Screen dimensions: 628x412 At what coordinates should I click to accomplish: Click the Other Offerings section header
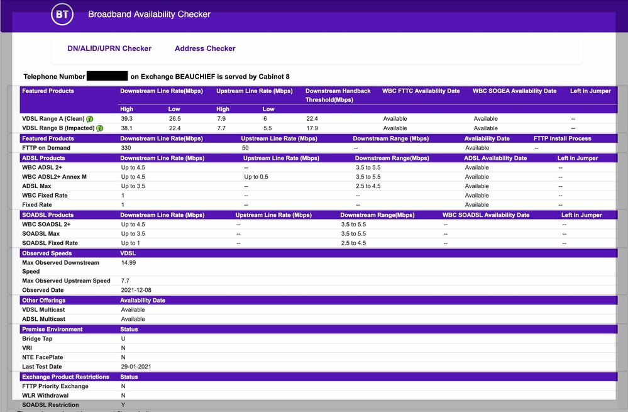43,301
